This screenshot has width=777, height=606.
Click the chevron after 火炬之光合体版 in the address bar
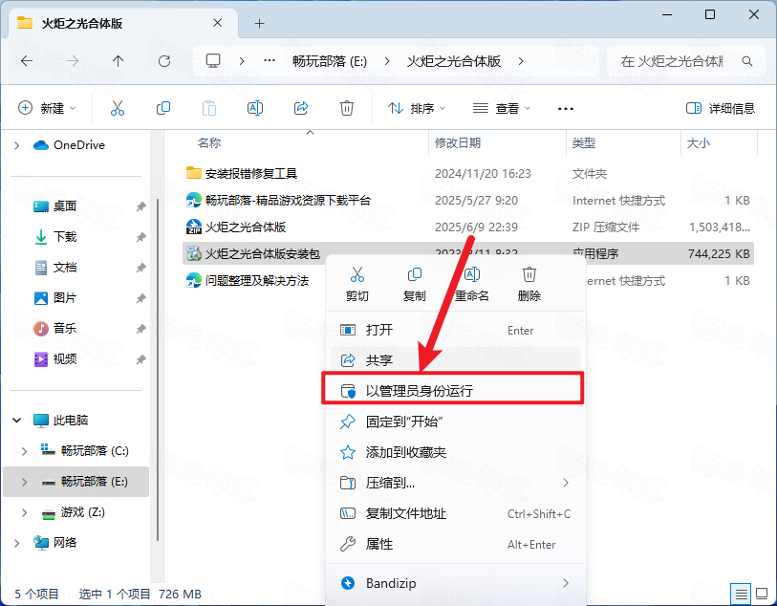(521, 61)
